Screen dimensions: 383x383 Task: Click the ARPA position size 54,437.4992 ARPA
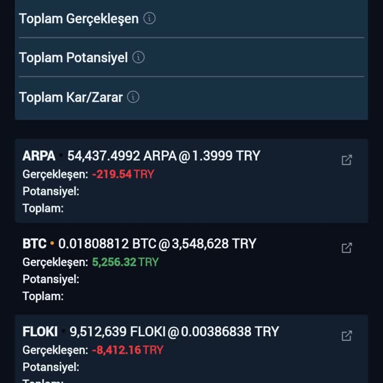point(122,156)
